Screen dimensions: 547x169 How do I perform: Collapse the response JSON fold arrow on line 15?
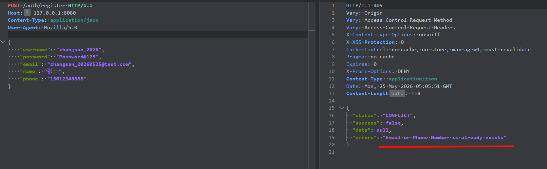pyautogui.click(x=342, y=108)
